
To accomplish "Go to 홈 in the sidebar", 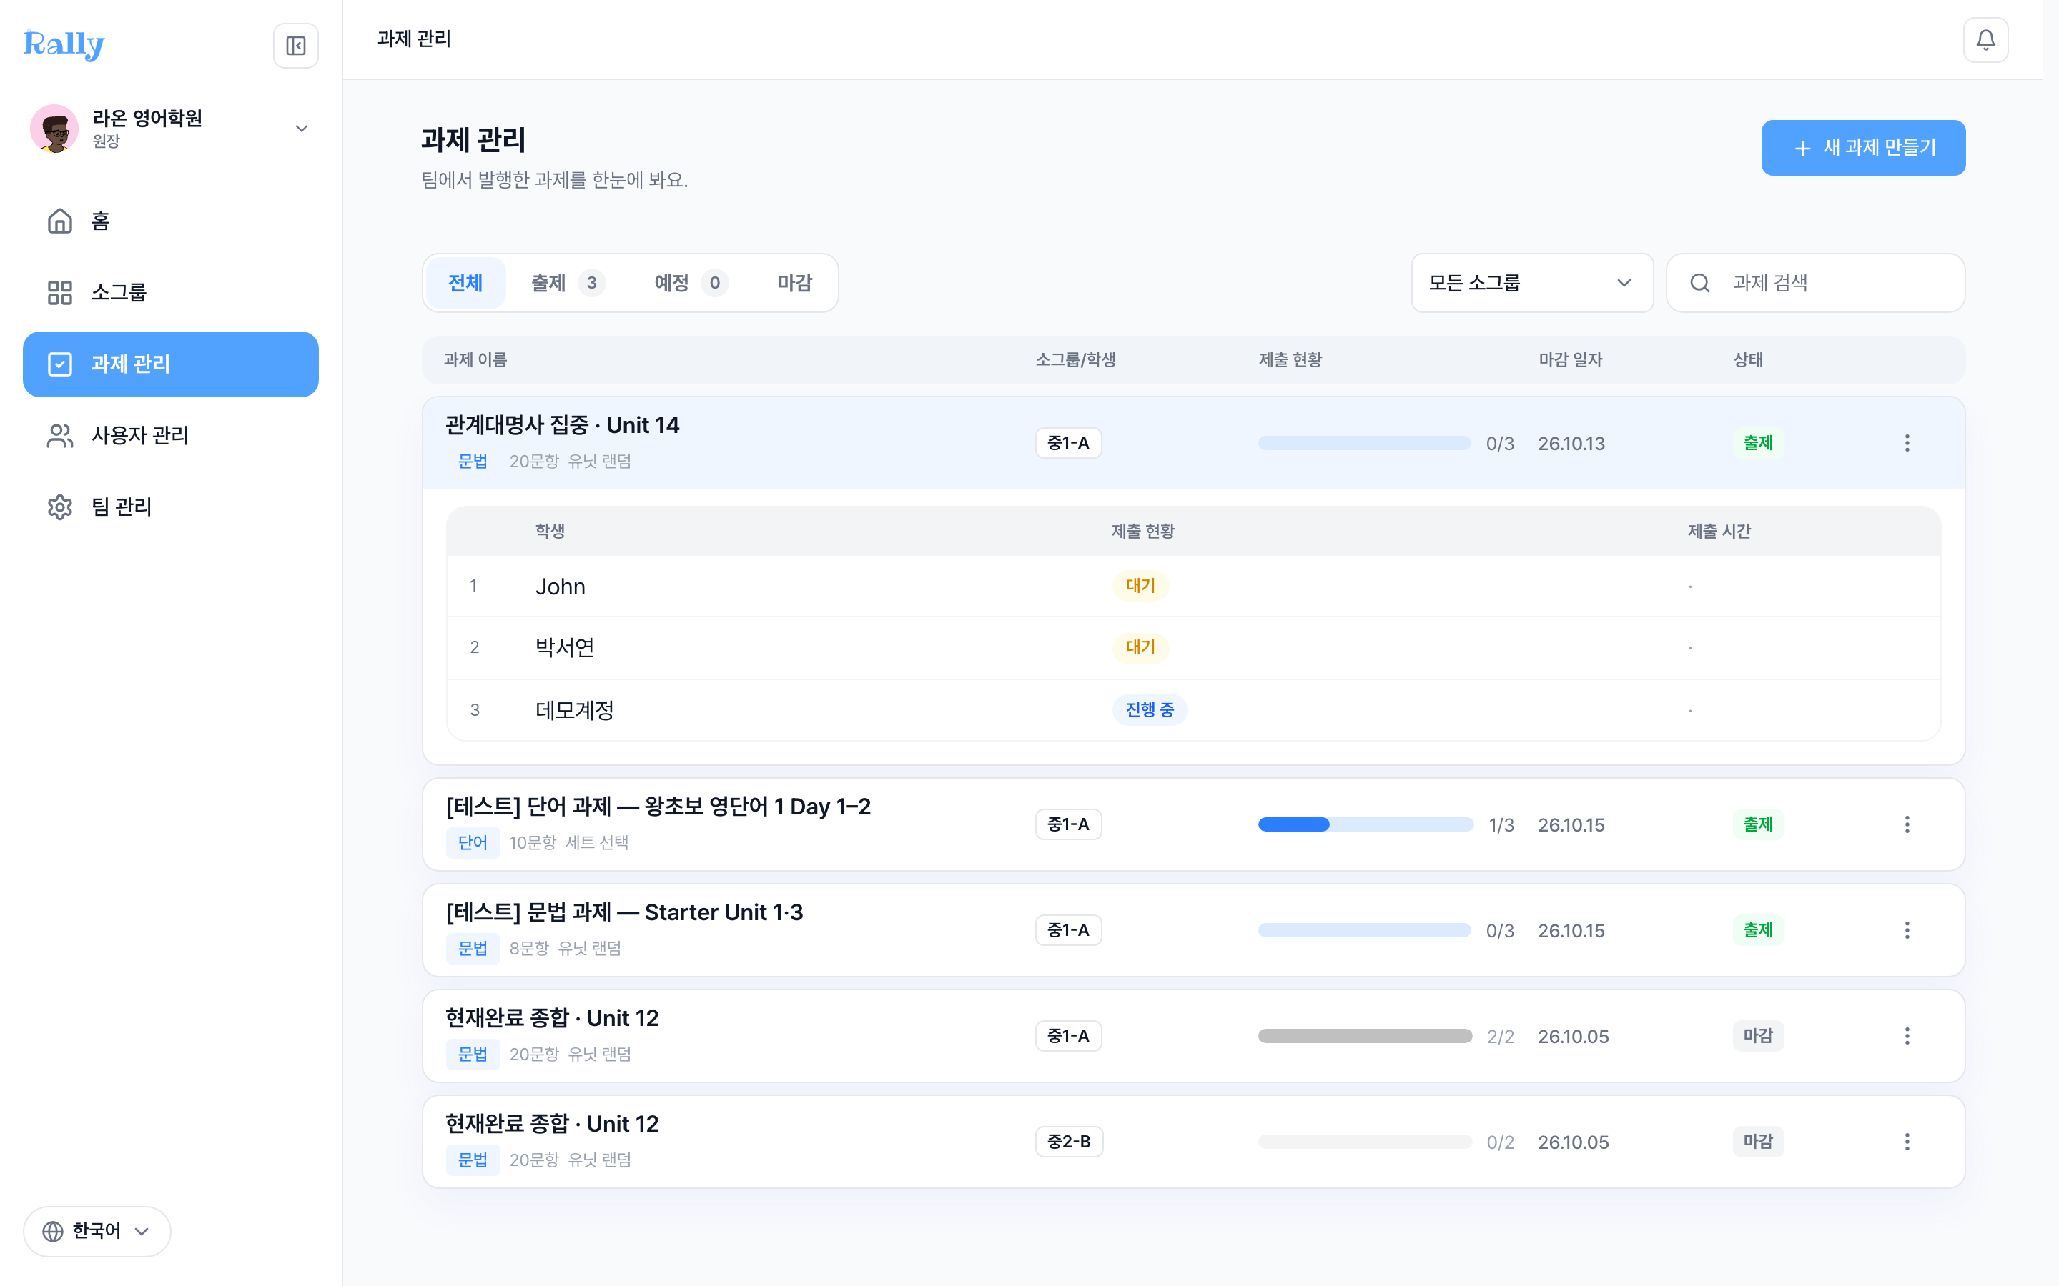I will (170, 221).
